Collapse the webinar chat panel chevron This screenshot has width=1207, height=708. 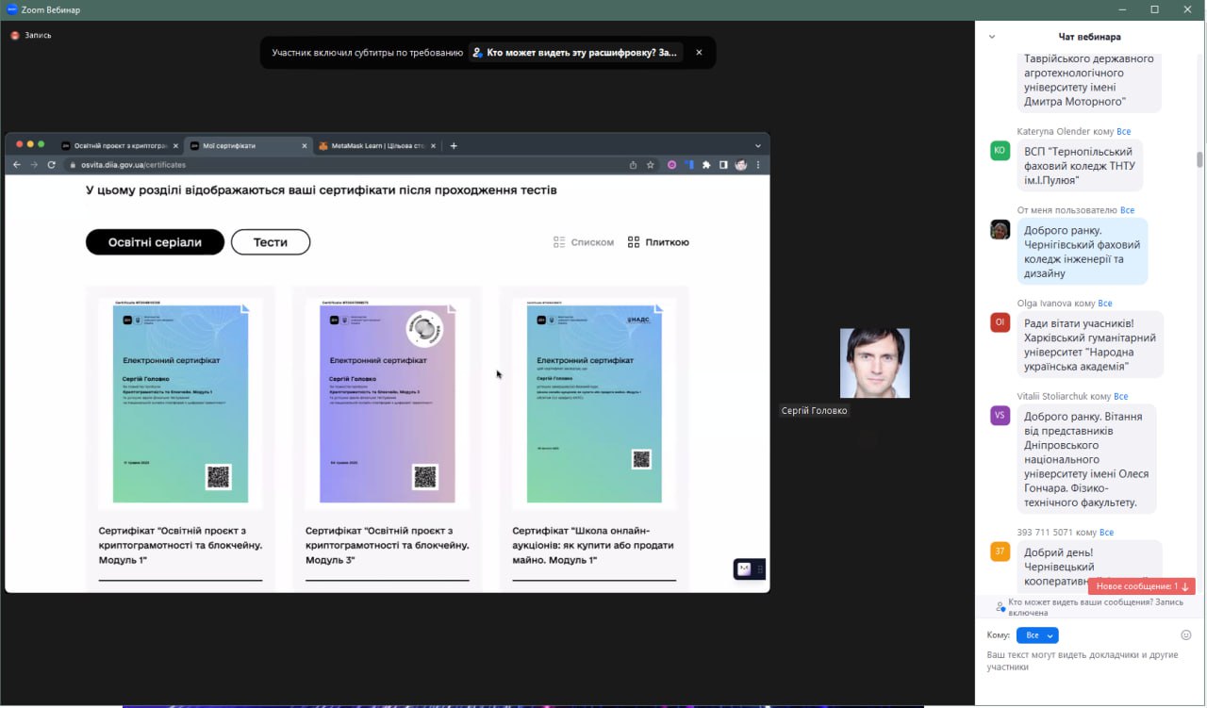992,37
